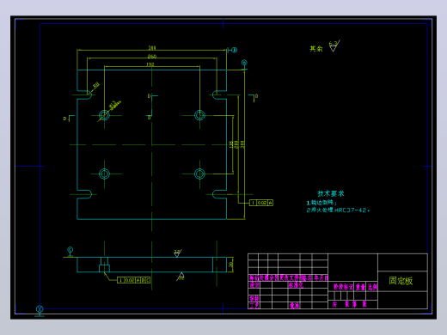Select the lower-right U-shaped notch
447x335 pixels.
pyautogui.click(x=219, y=194)
